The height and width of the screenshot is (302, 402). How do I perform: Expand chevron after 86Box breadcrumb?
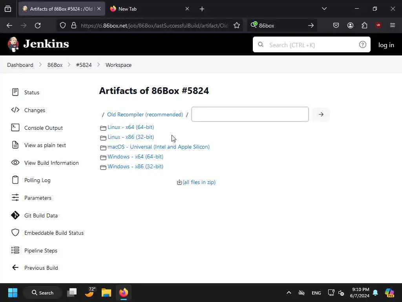click(x=69, y=65)
